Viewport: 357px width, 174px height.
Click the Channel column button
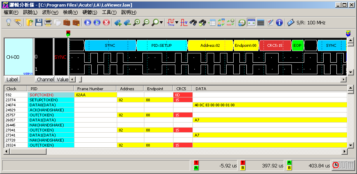pos(45,79)
